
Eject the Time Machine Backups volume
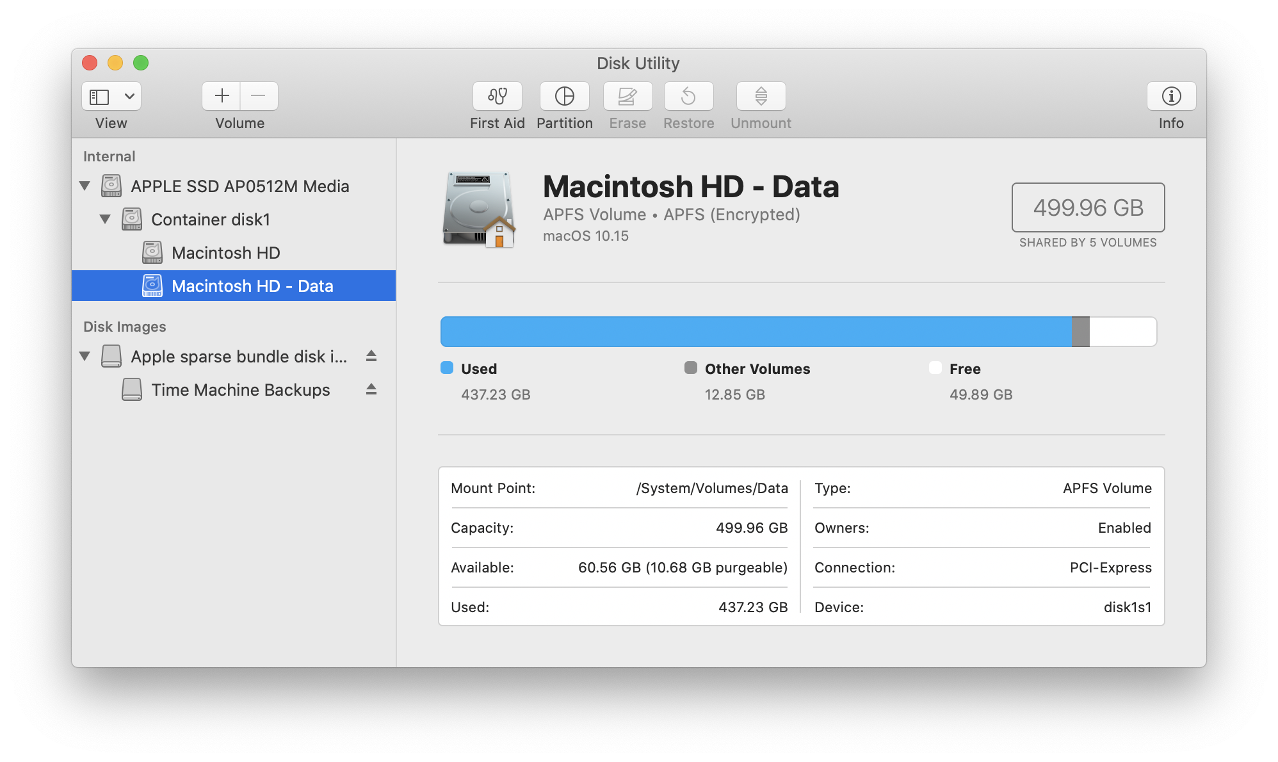coord(371,389)
